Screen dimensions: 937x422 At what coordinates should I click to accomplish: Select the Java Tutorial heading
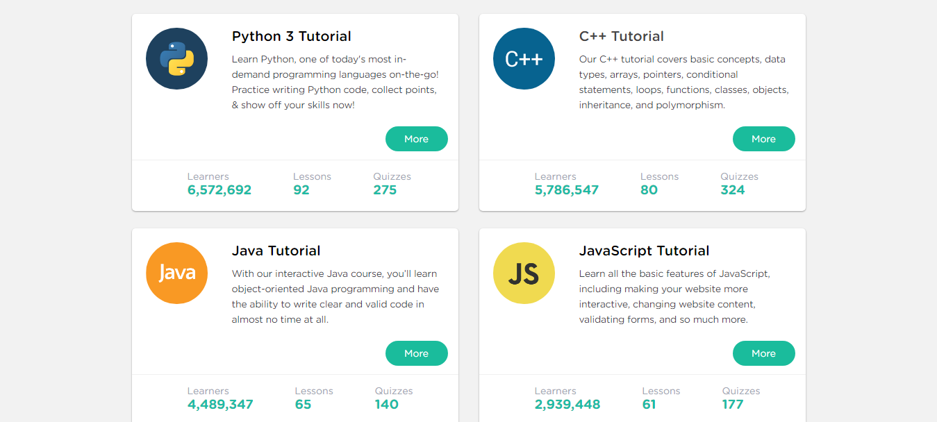[x=276, y=251]
